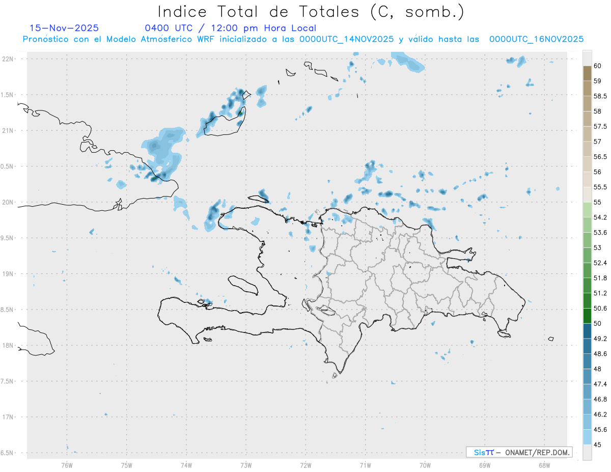Select the date text "15-Nov-2025"
The height and width of the screenshot is (472, 611).
coord(64,28)
